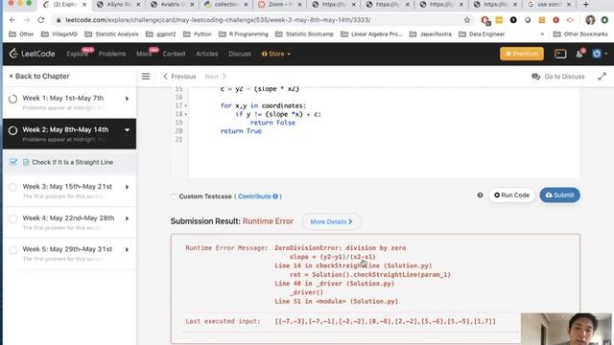
Task: Click browser profile avatar in toolbar
Action: coord(590,20)
